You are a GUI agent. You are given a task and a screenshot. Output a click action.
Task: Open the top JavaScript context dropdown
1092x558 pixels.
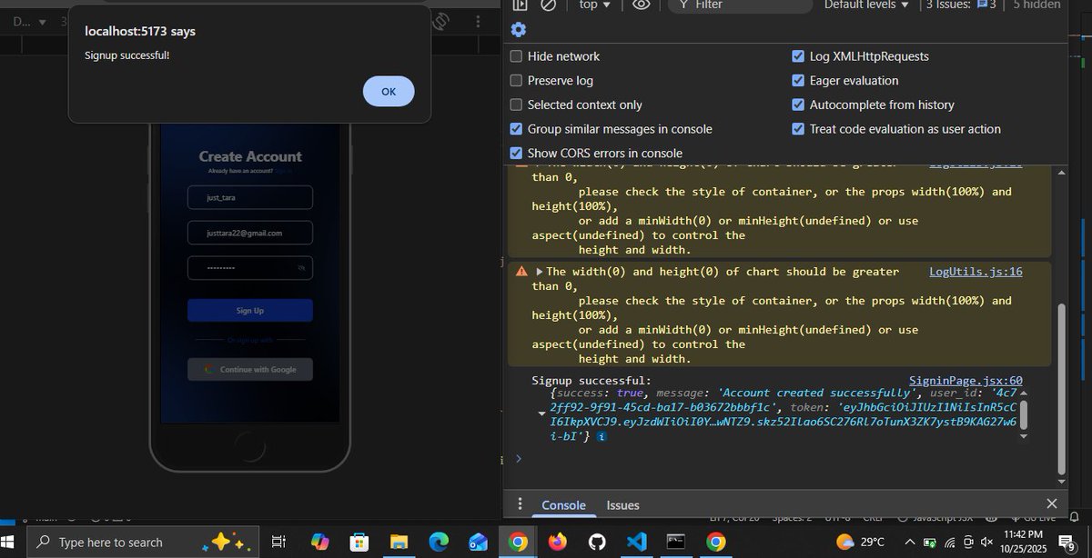pyautogui.click(x=595, y=5)
